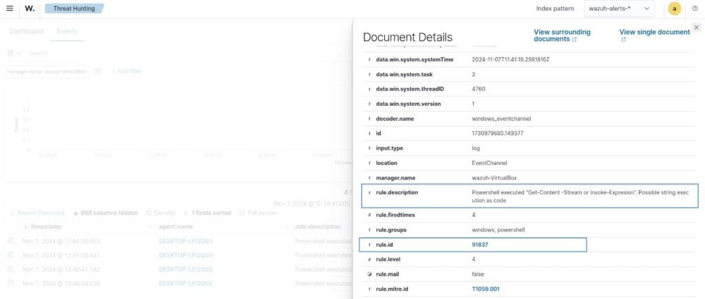Image resolution: width=705 pixels, height=299 pixels.
Task: Click the filter options icon beside manager.name filter
Action: pyautogui.click(x=98, y=71)
